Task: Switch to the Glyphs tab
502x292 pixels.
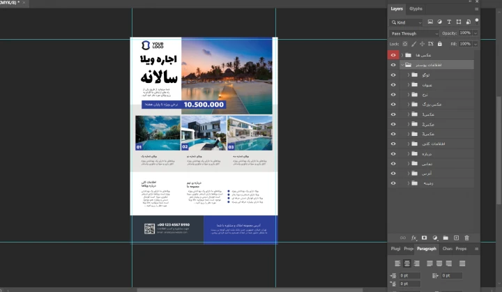Action: coord(416,9)
